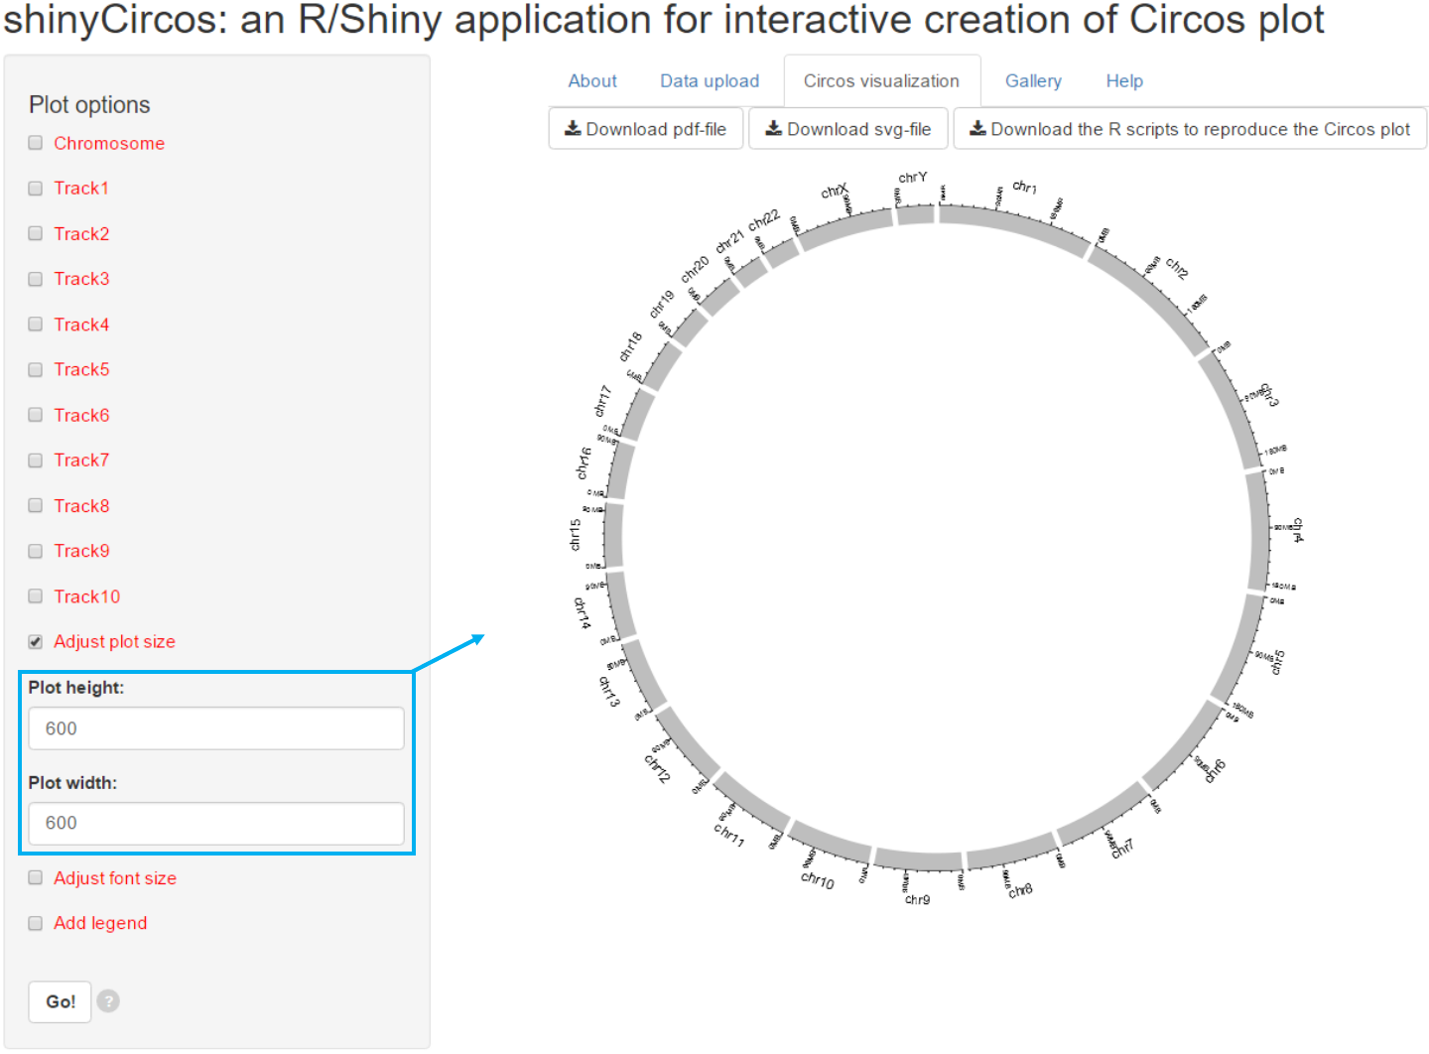Enable the Adjust font size checkbox
This screenshot has width=1429, height=1054.
click(x=36, y=877)
